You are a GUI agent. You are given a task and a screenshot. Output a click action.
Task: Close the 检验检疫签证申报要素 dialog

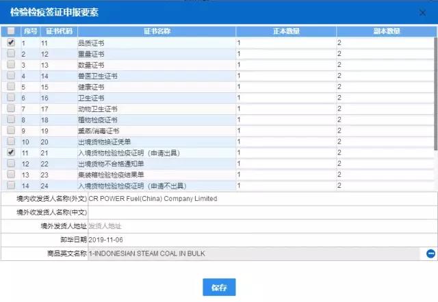[423, 12]
